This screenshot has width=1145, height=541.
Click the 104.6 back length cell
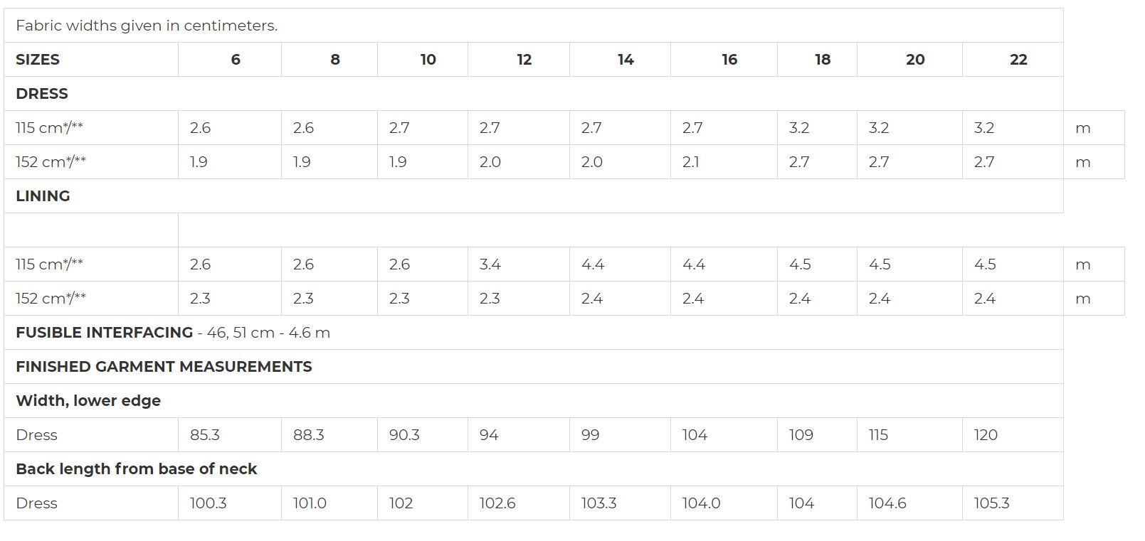coord(909,503)
